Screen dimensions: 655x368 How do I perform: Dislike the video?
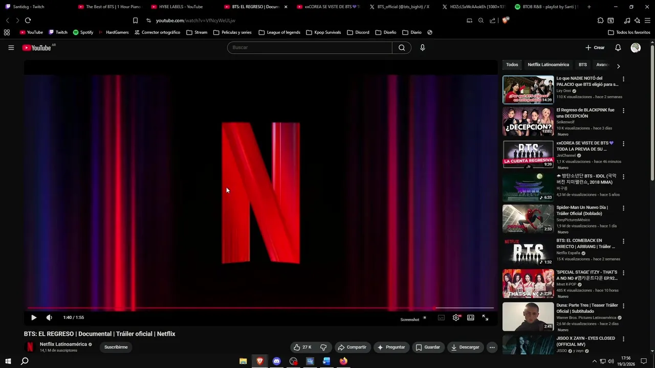point(323,347)
